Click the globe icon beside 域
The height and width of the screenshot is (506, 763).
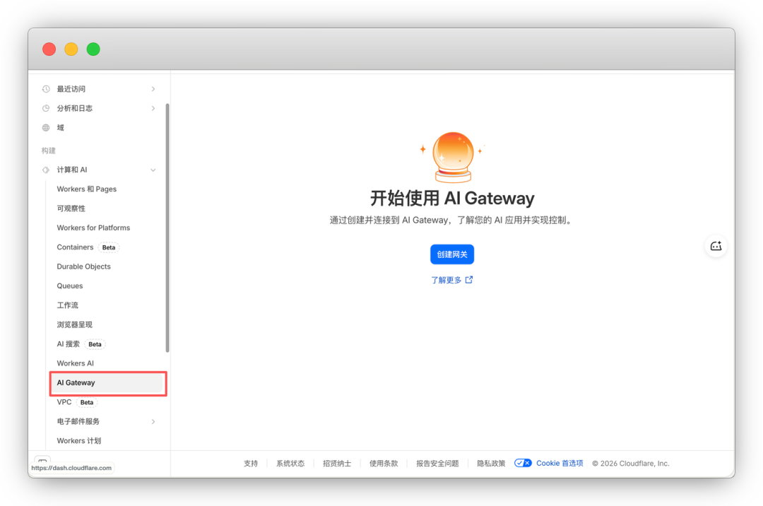pos(45,127)
